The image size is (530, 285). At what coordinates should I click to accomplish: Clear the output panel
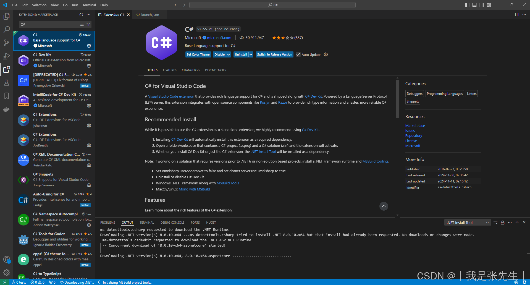[495, 223]
